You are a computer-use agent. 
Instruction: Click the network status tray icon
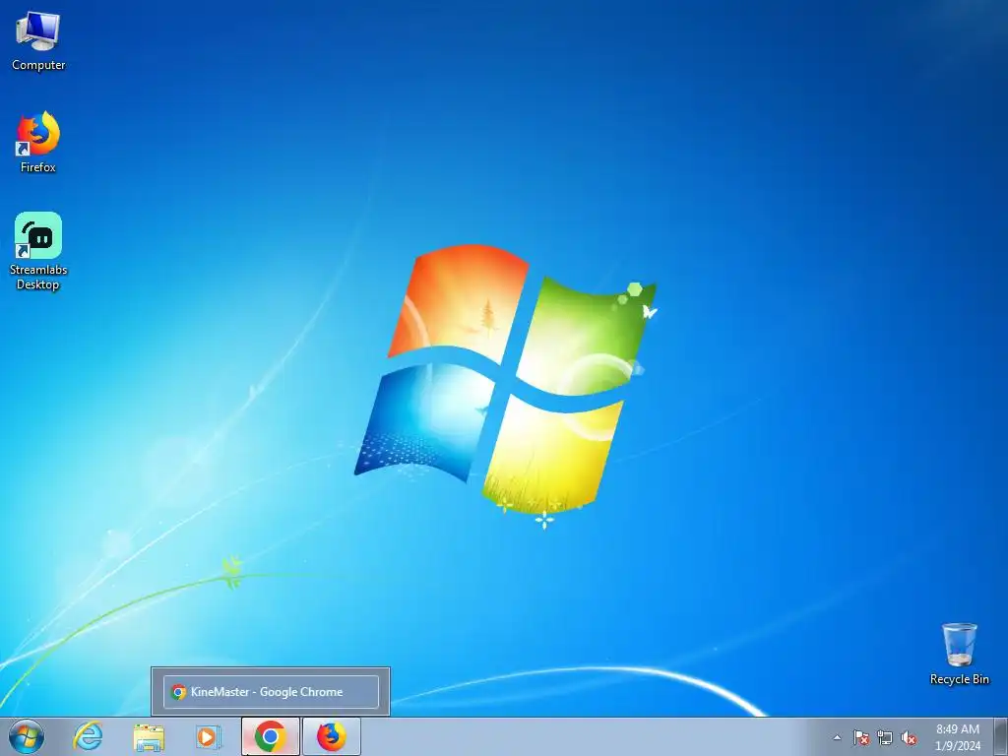pyautogui.click(x=885, y=737)
